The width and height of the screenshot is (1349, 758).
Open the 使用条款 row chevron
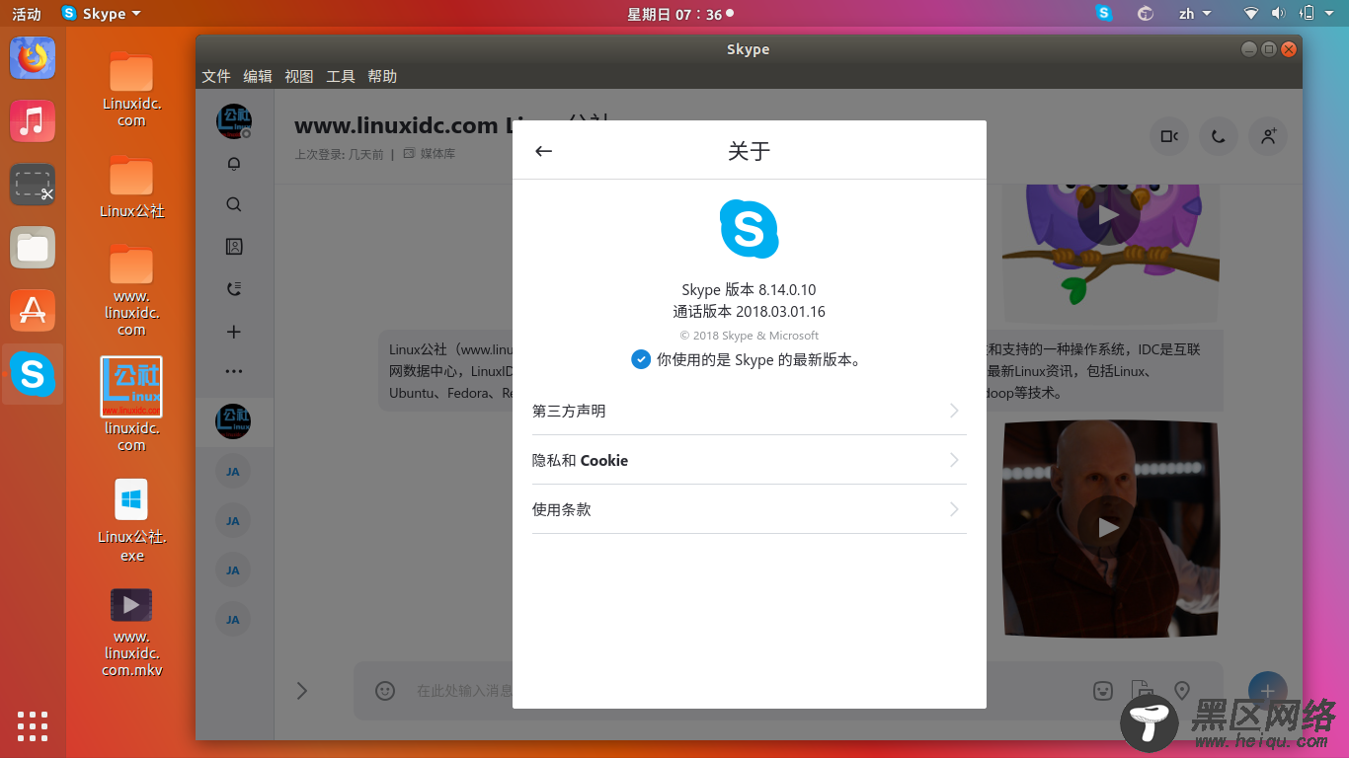pyautogui.click(x=954, y=509)
